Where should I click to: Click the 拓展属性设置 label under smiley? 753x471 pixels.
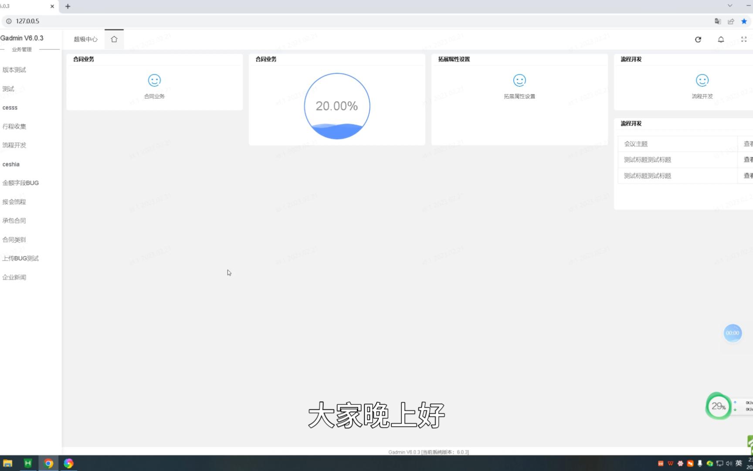(519, 96)
